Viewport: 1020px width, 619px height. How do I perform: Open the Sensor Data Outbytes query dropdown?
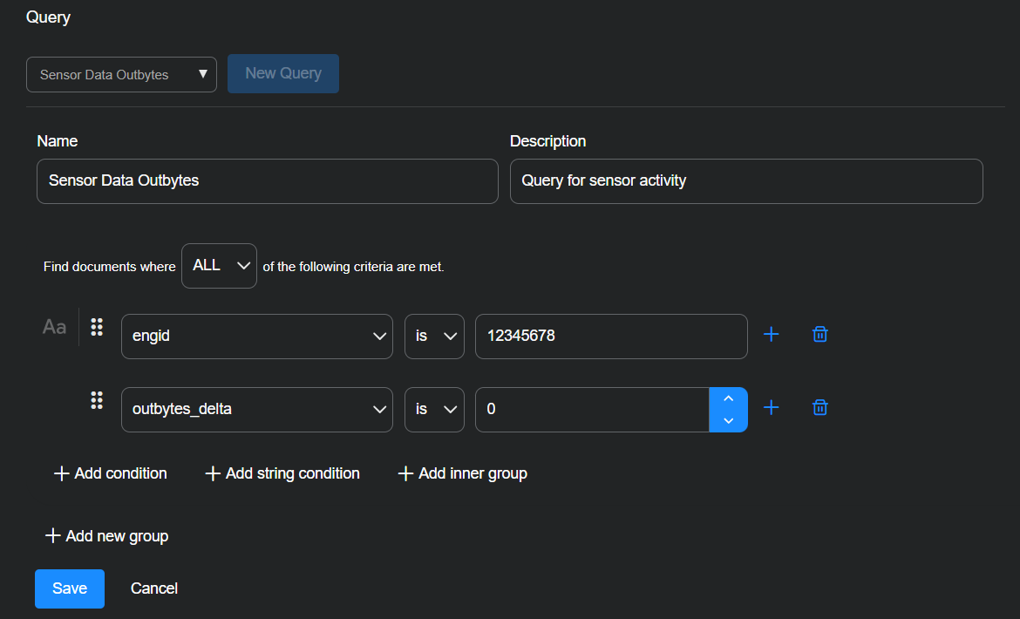(x=121, y=74)
